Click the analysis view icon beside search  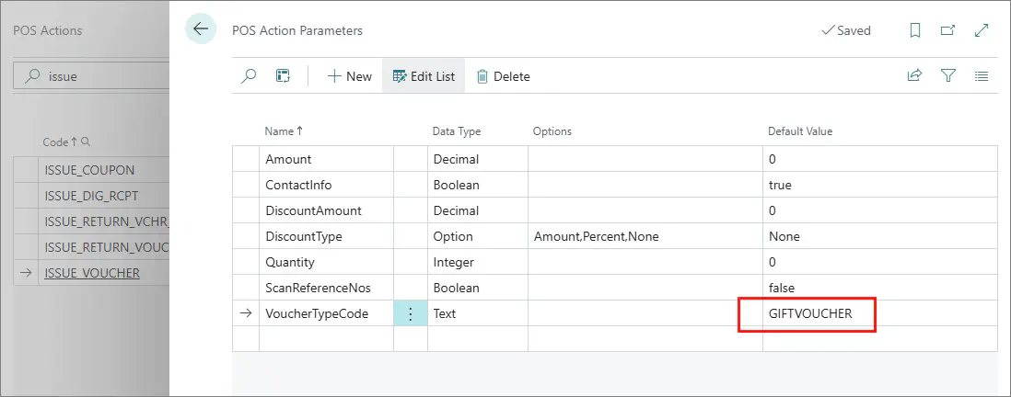(x=283, y=76)
